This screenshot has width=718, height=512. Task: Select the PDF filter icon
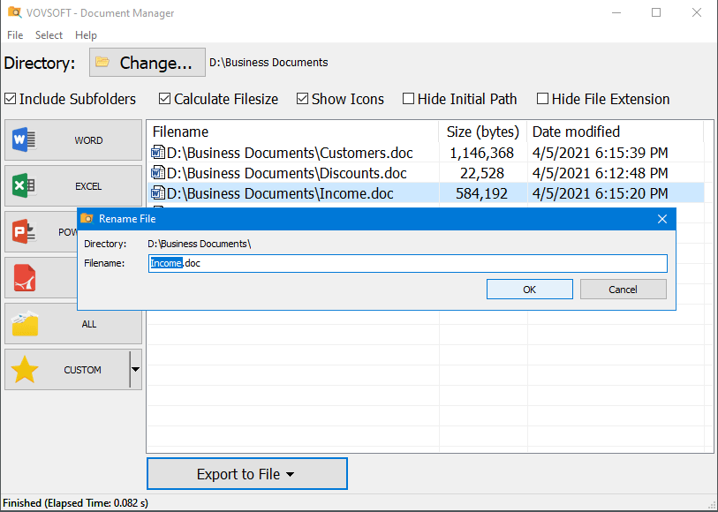[24, 277]
